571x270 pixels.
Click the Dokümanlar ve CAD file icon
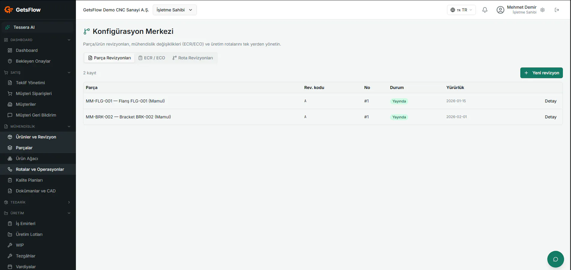click(x=10, y=191)
